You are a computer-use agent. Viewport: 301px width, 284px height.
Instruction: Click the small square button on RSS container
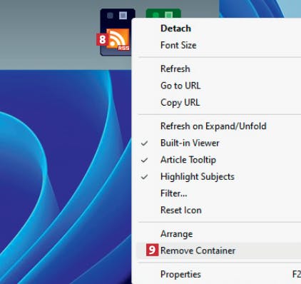point(123,16)
